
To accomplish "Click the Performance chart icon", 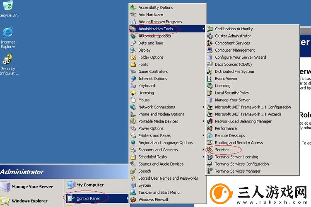I will [x=210, y=128].
